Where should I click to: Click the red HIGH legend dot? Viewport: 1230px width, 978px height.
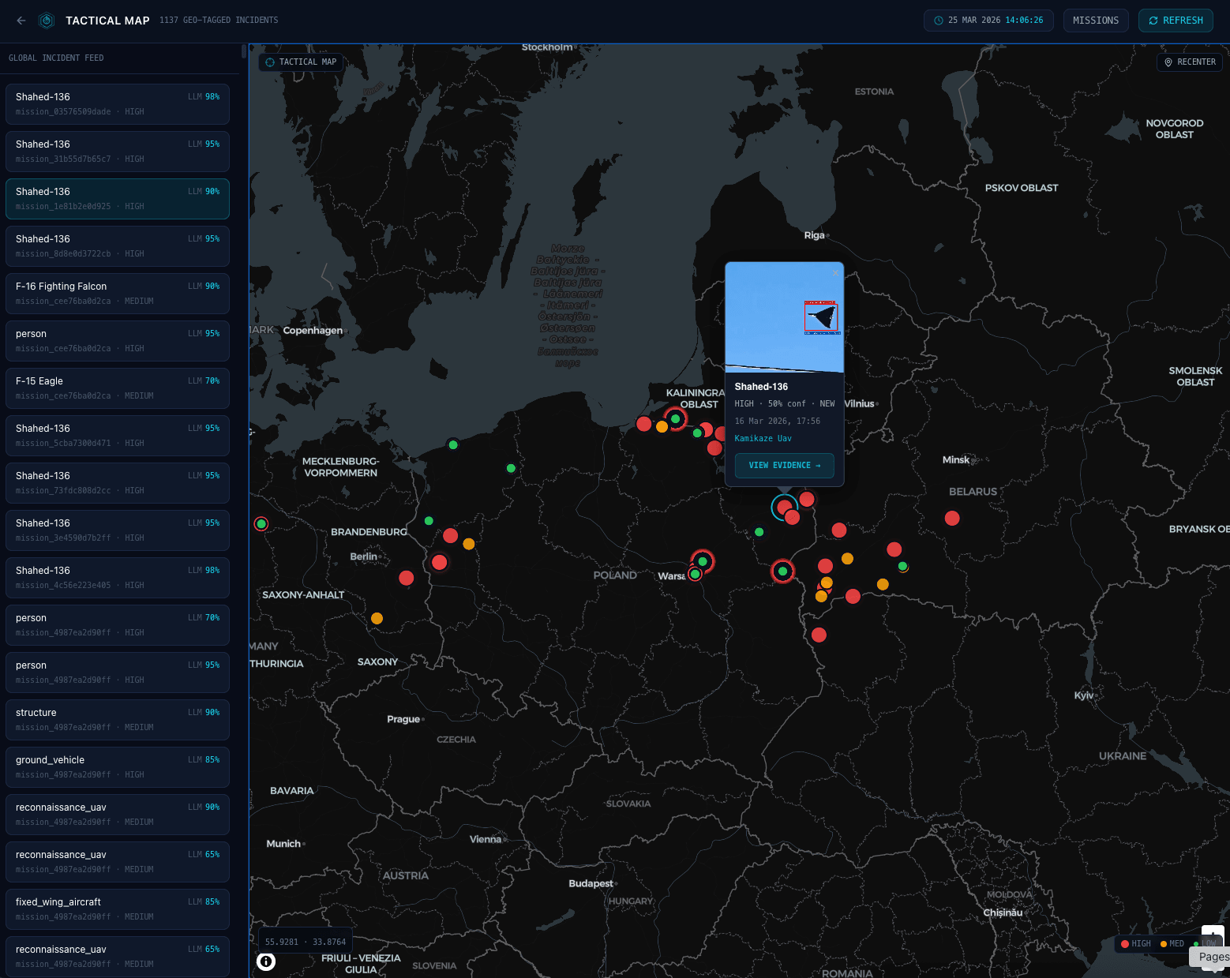(x=1125, y=944)
